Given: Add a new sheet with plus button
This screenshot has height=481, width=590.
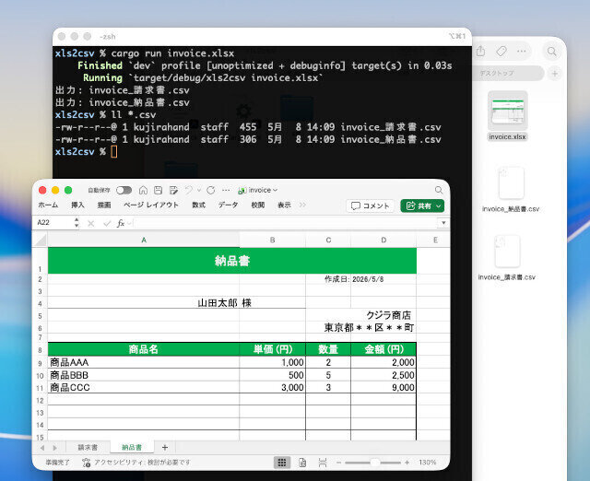Looking at the screenshot, I should click(x=165, y=447).
